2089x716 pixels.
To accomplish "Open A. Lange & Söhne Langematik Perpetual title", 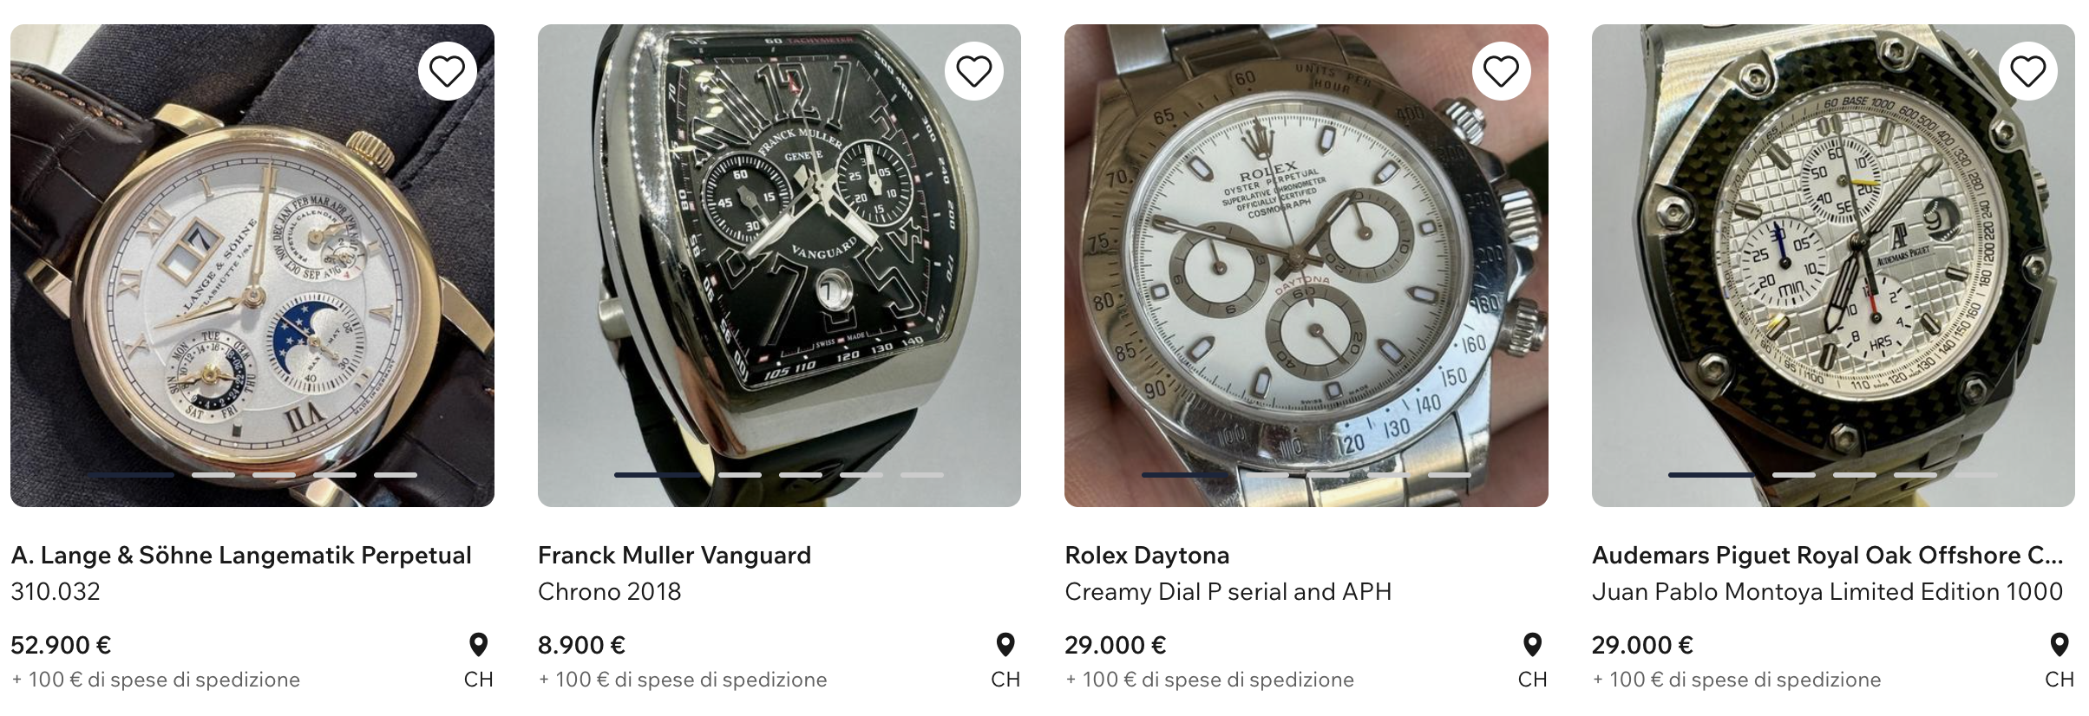I will (241, 555).
